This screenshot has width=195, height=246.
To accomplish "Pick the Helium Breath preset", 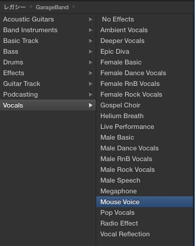I will [145, 116].
